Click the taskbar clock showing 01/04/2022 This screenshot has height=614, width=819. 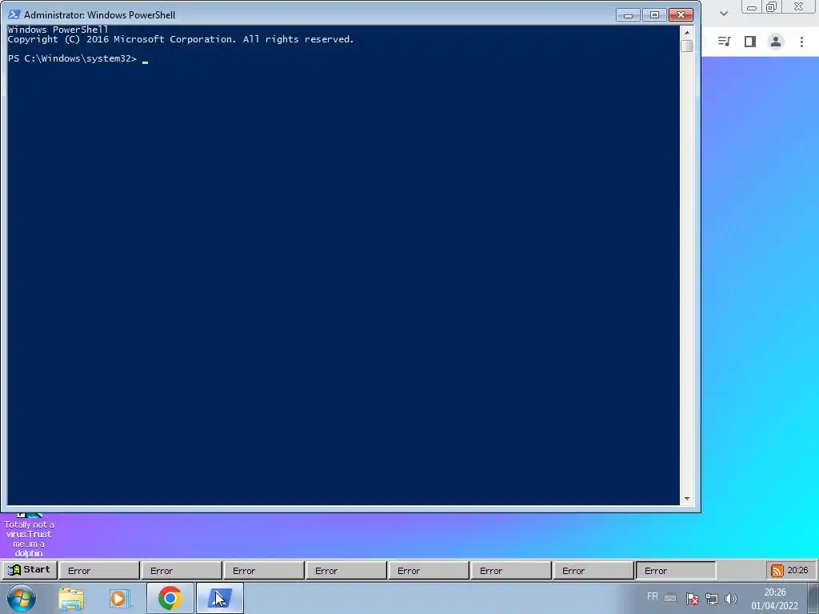(774, 599)
